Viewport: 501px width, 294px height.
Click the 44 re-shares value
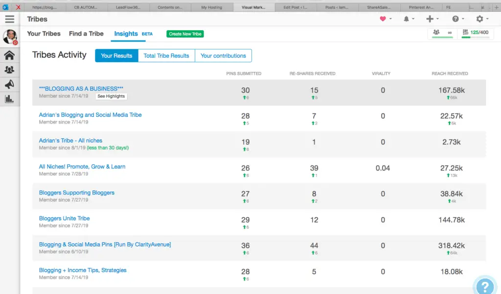314,246
